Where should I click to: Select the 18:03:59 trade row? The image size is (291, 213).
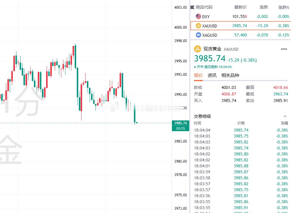[x=241, y=172]
